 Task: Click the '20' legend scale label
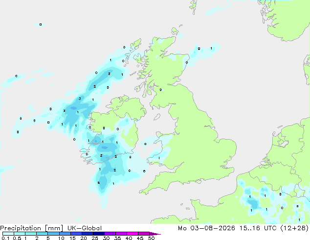coord(84,238)
